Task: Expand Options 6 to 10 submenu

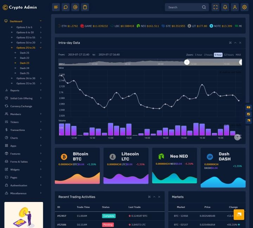Action: pyautogui.click(x=41, y=32)
